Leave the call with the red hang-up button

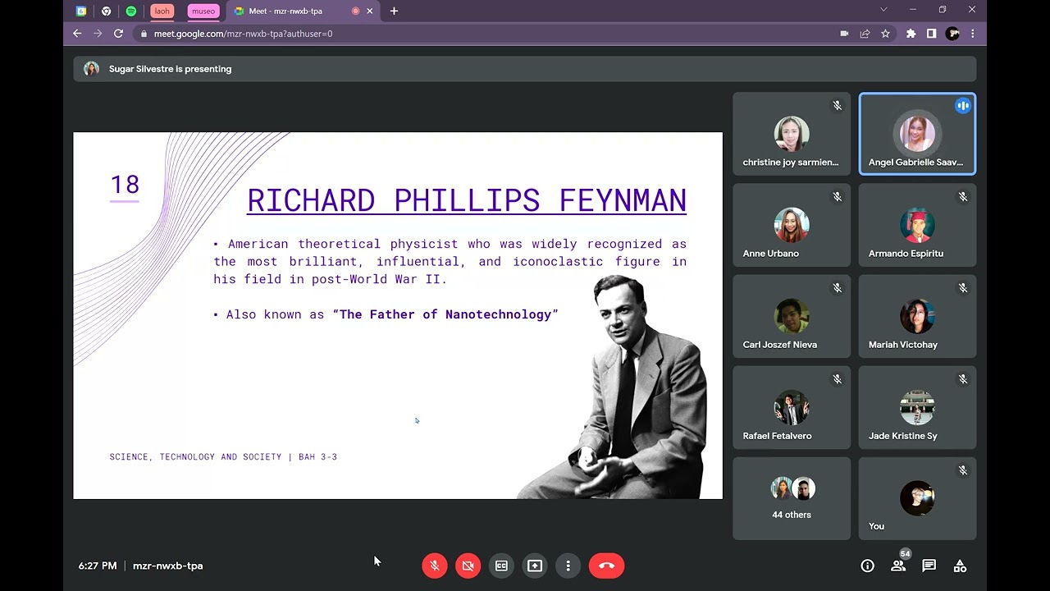pos(606,566)
